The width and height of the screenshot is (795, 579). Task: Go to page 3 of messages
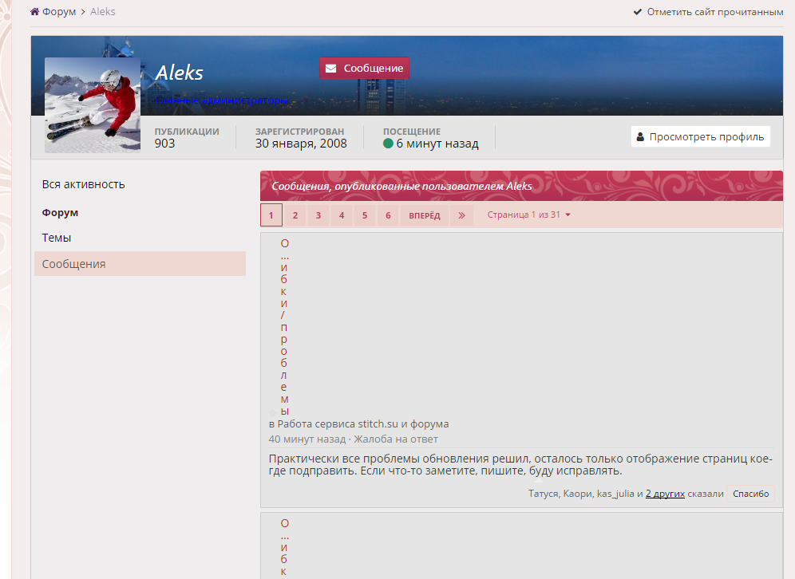coord(318,215)
